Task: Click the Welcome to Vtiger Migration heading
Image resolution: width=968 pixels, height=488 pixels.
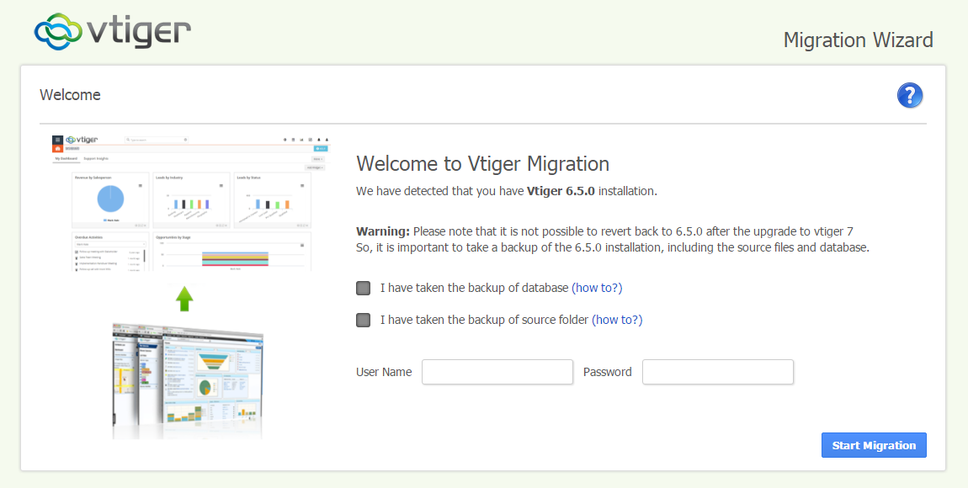Action: coord(483,163)
